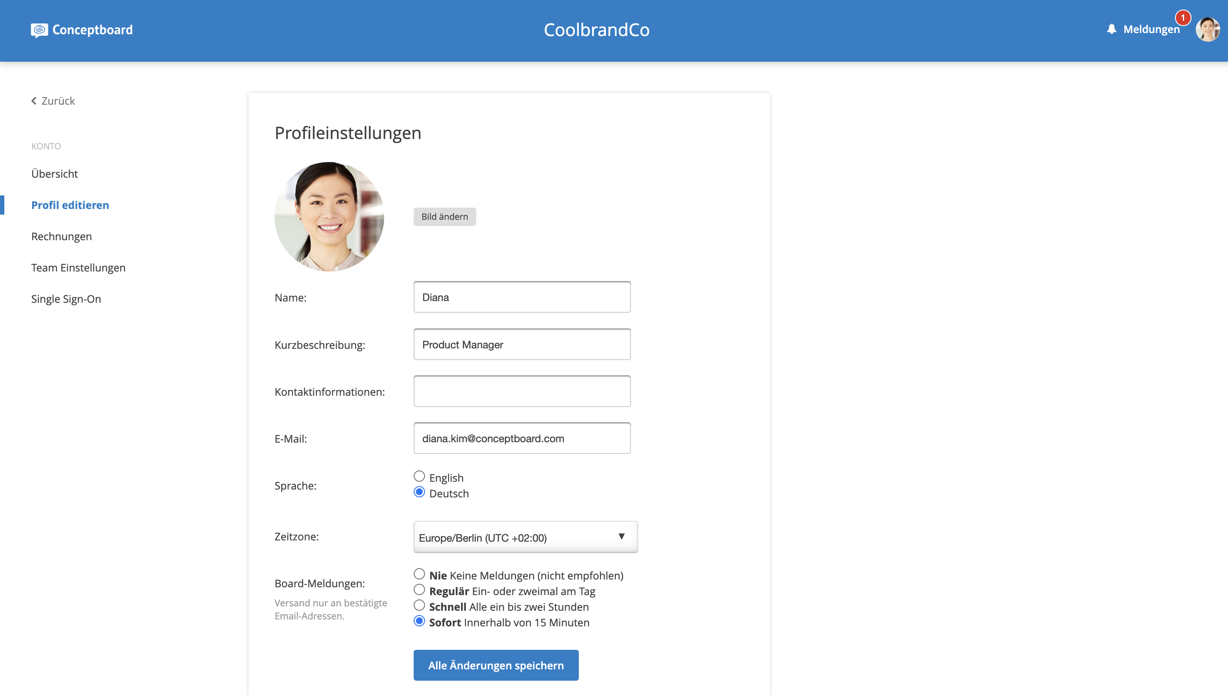
Task: Click the Zurück back chevron
Action: click(x=34, y=101)
